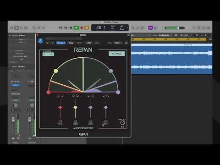Adjust the yellow source level fader

(x=75, y=107)
